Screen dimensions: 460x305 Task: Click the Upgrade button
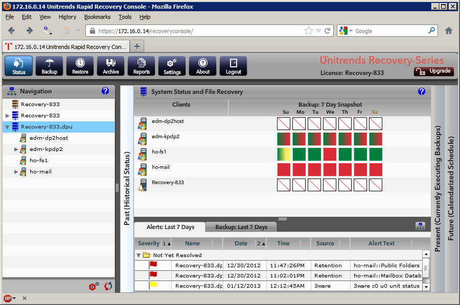(434, 71)
